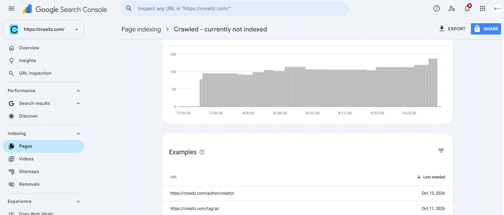
Task: Open the Removals page
Action: coord(29,184)
